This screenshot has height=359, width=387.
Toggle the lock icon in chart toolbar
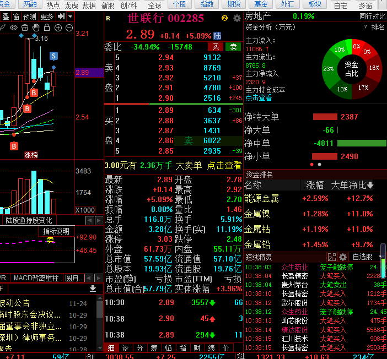coord(47,28)
